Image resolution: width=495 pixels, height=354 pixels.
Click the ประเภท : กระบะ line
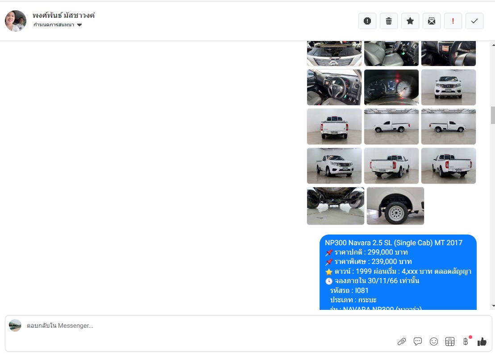click(x=353, y=300)
